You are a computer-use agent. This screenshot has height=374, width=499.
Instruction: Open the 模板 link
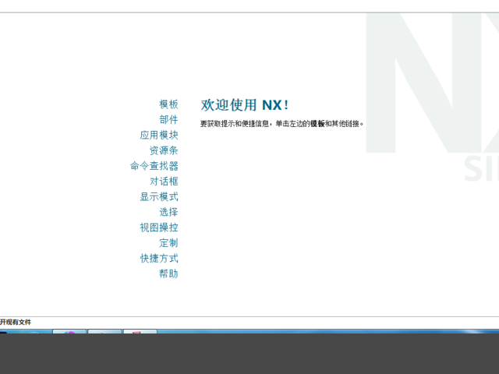point(168,104)
